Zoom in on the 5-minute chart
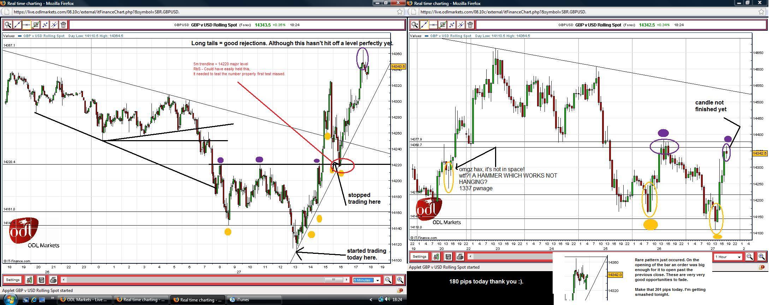Image resolution: width=773 pixels, height=305 pixels. pos(400,280)
